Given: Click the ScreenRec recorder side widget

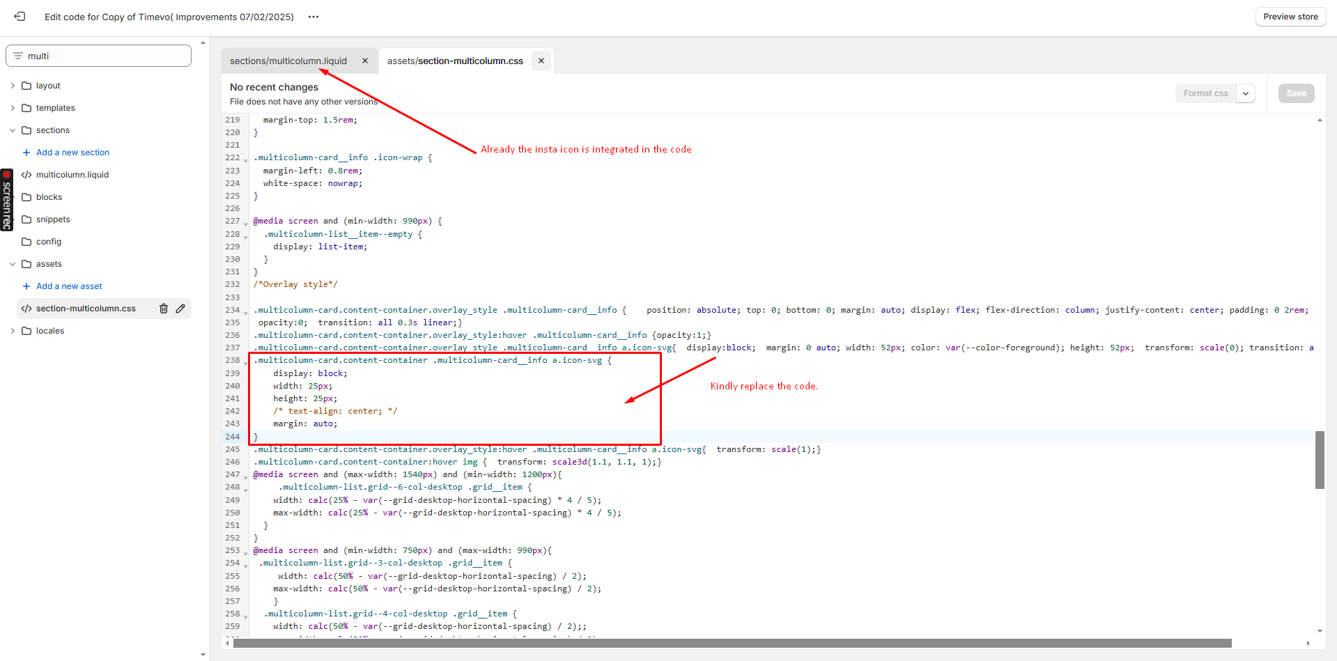Looking at the screenshot, I should [6, 199].
